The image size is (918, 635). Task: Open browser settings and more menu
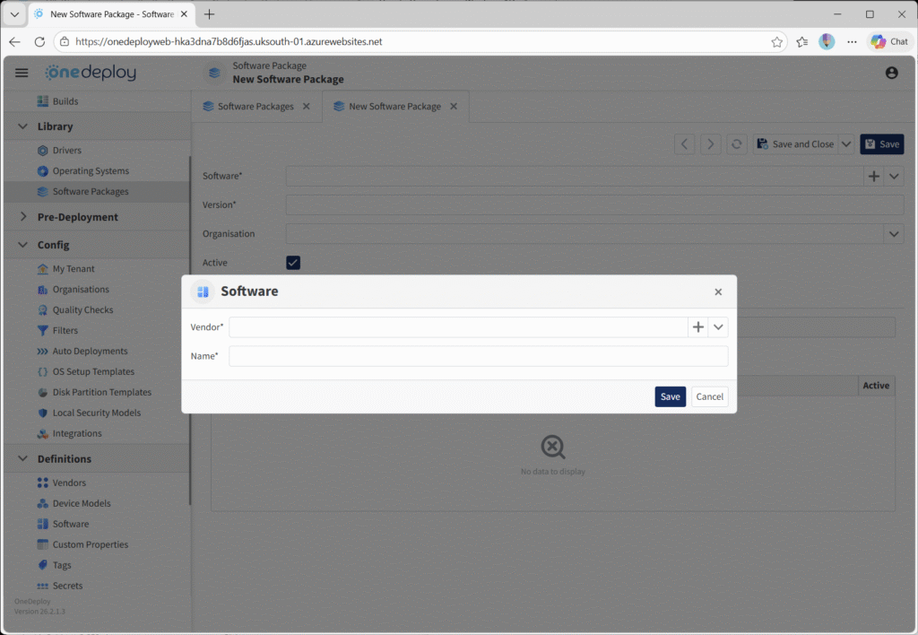[x=852, y=41]
